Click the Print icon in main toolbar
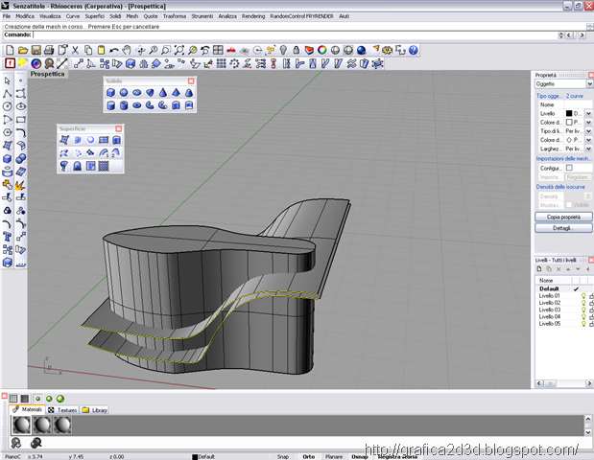This screenshot has height=460, width=594. [49, 50]
